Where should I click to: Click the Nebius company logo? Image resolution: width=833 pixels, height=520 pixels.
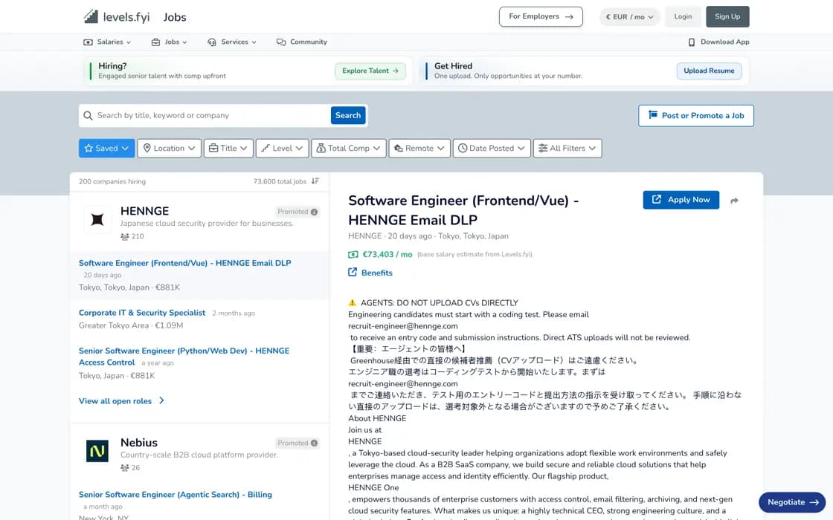97,450
